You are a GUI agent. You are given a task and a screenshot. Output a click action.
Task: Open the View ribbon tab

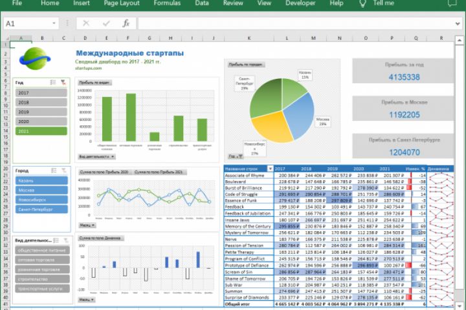[x=264, y=3]
